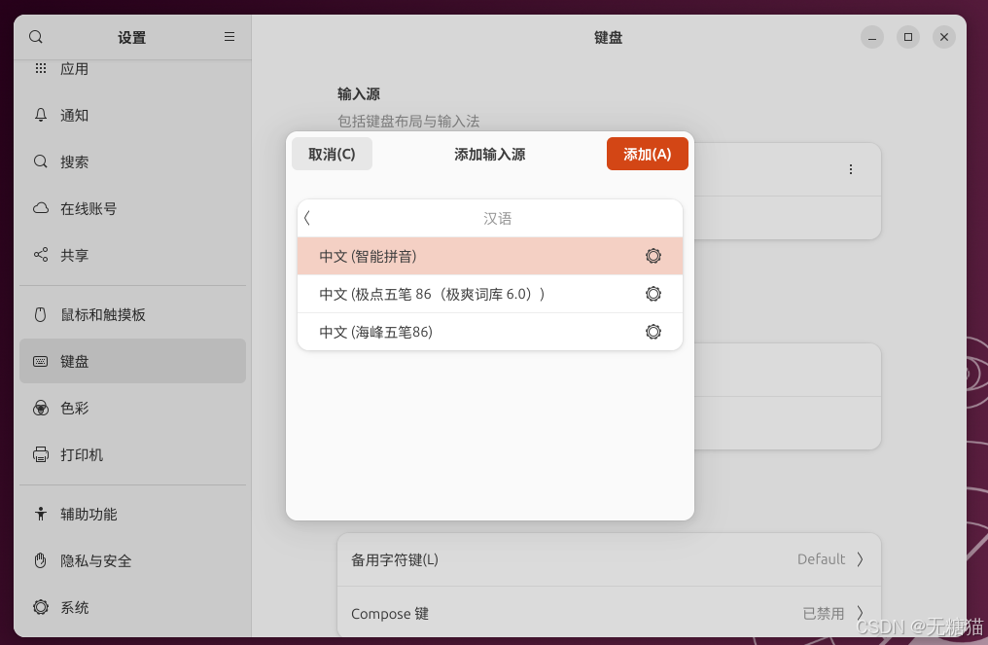Open the settings search icon
The image size is (988, 645).
click(x=36, y=37)
